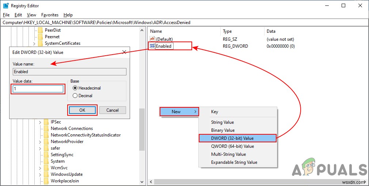Expand the WindowsUpdate tree node
The image size is (369, 186).
(x=40, y=175)
